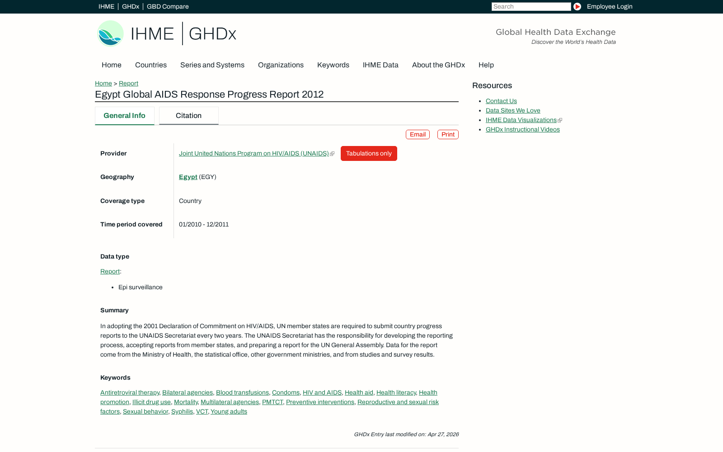Open the Preventive interventions keyword
The image size is (723, 452).
[320, 402]
